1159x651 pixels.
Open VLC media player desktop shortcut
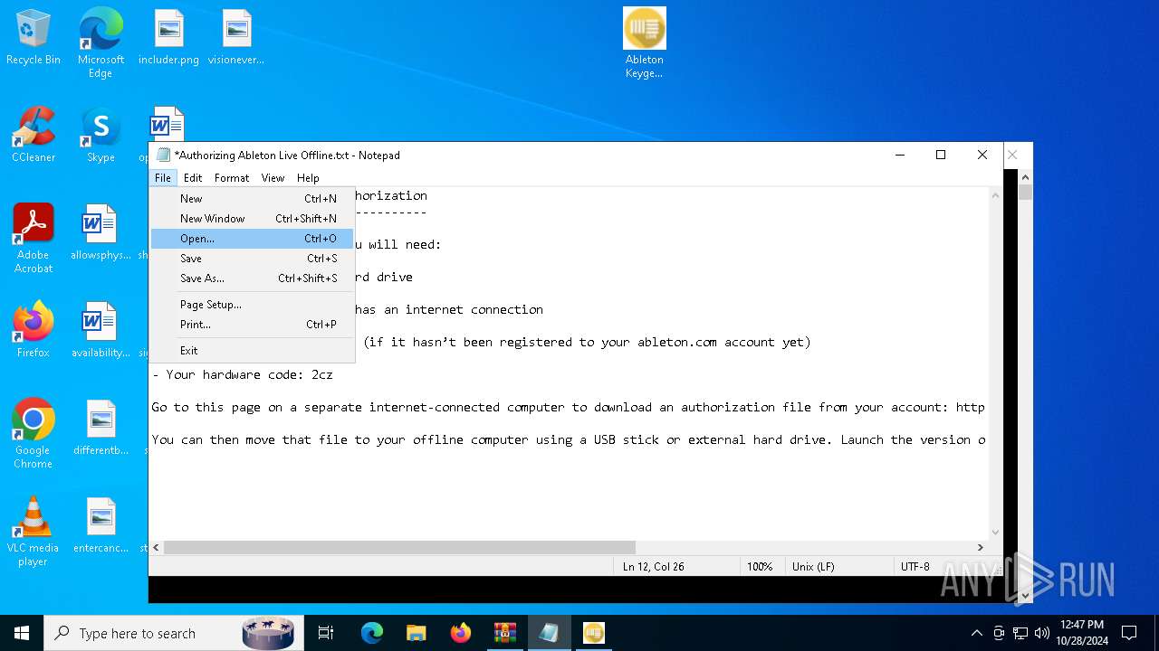coord(34,532)
